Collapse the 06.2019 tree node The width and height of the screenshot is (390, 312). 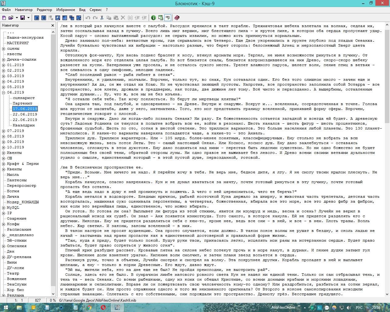[x=4, y=92]
